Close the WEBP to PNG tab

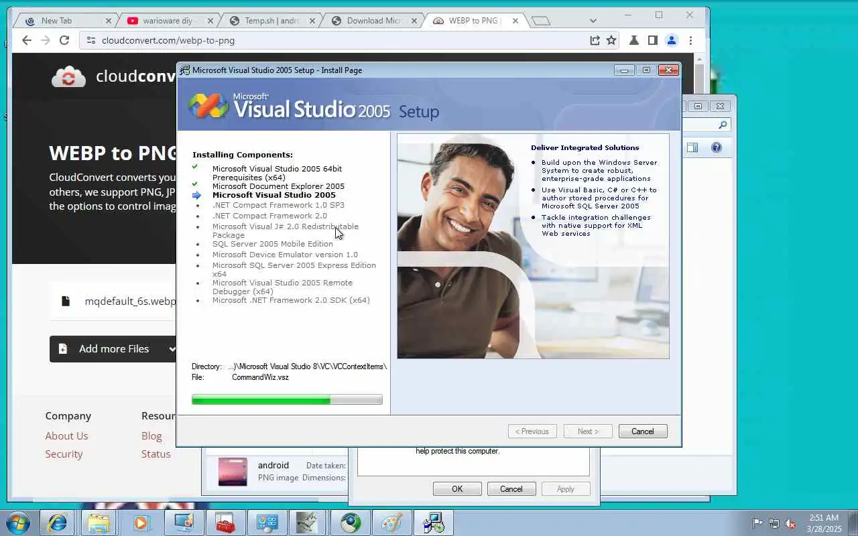pyautogui.click(x=515, y=21)
